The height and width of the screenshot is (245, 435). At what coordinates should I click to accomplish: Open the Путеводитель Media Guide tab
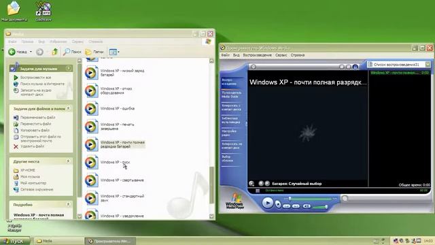[231, 95]
